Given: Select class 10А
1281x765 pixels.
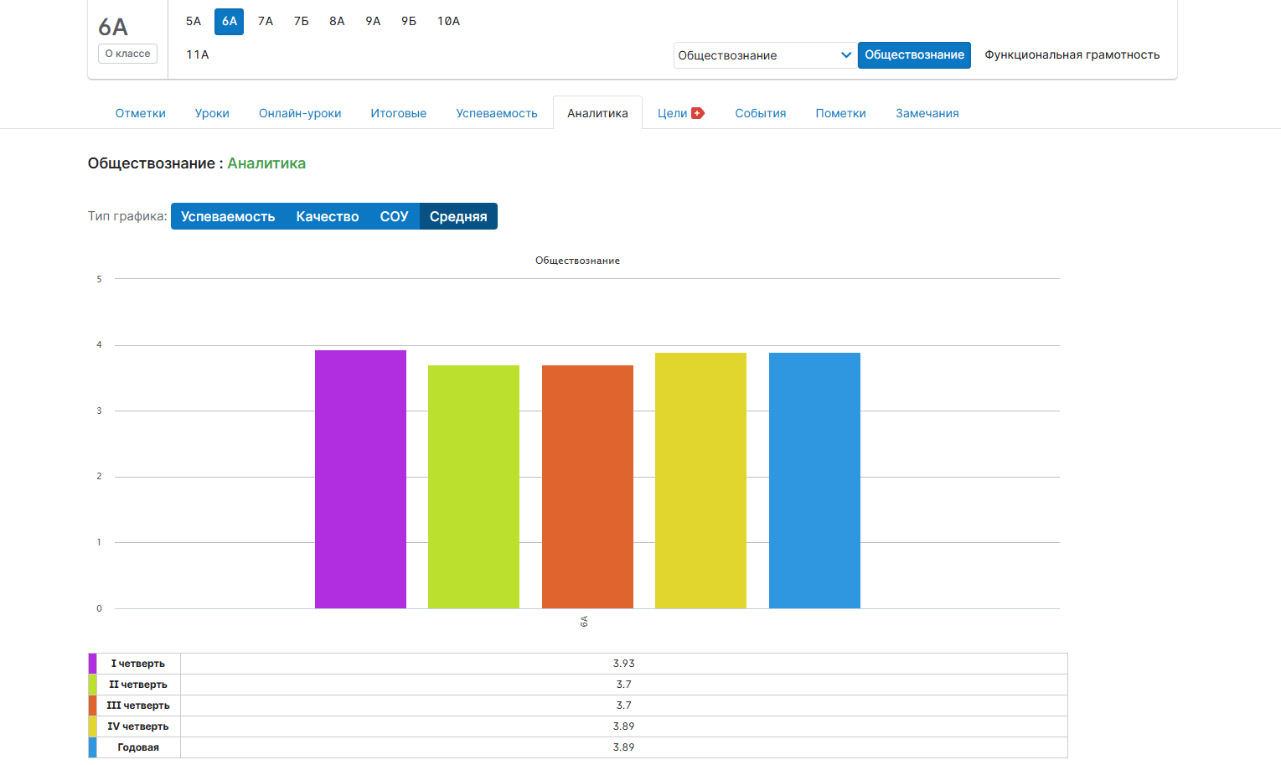Looking at the screenshot, I should (x=448, y=21).
